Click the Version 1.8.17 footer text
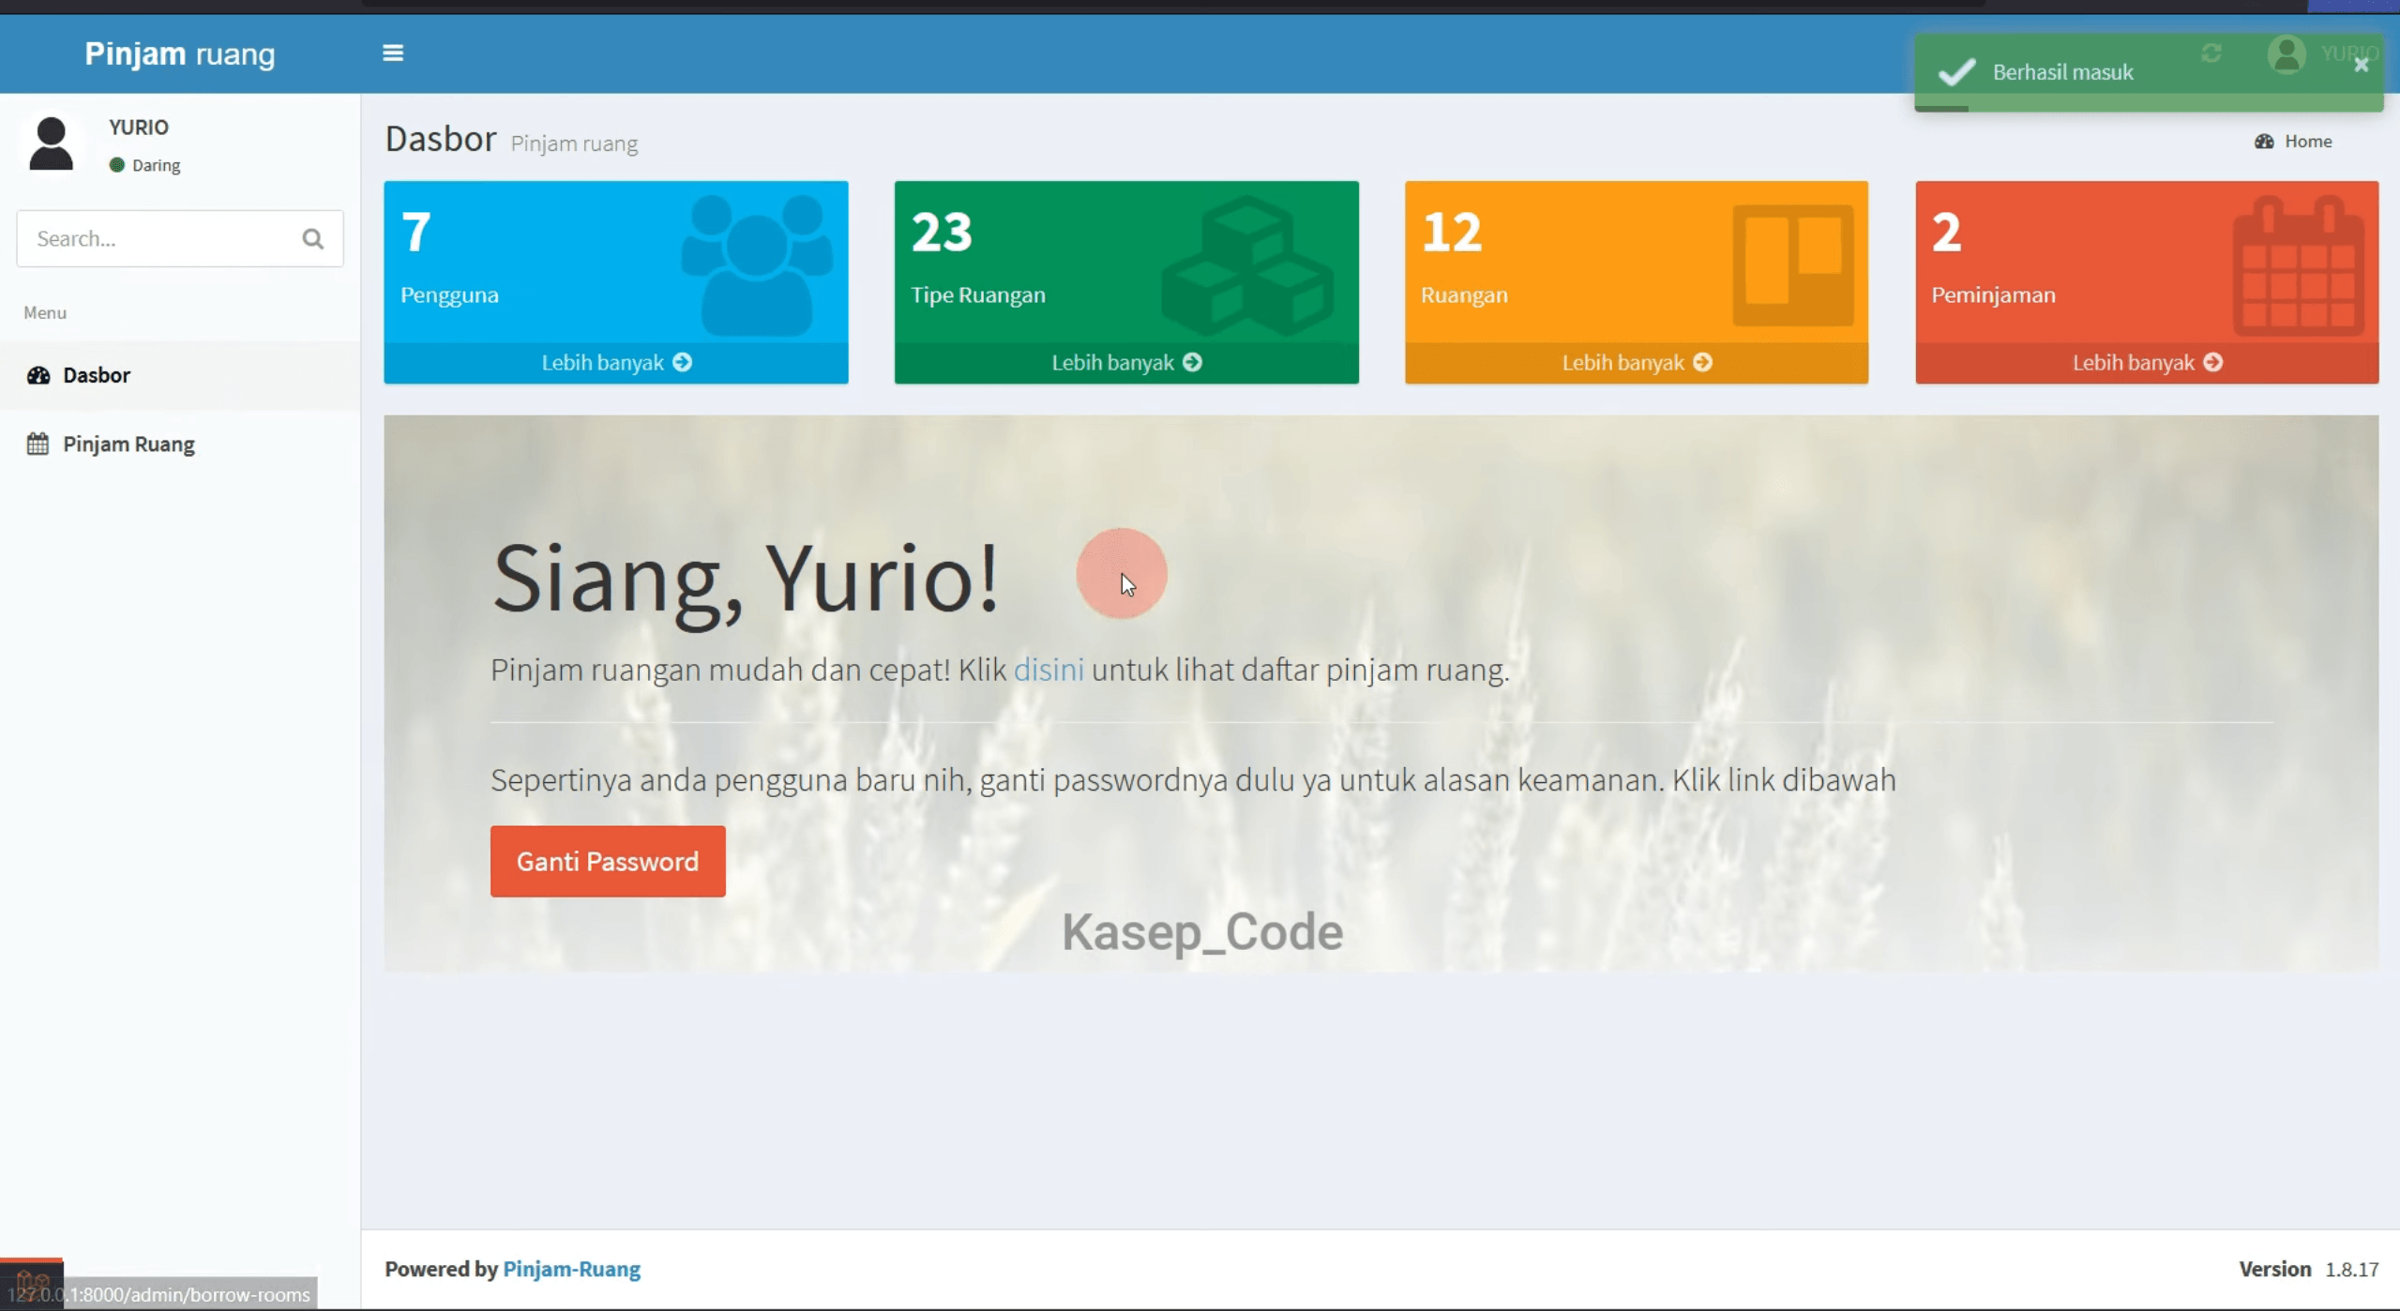The width and height of the screenshot is (2400, 1311). [x=2308, y=1269]
